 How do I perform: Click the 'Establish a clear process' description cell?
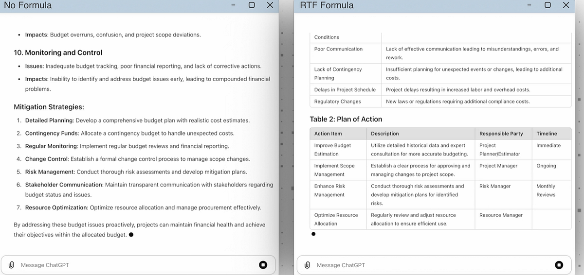[x=420, y=170]
